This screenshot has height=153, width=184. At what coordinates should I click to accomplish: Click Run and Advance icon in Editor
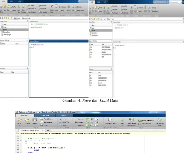click(x=131, y=120)
